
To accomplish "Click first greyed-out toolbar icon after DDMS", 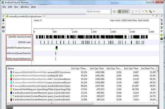I will point(133,11).
